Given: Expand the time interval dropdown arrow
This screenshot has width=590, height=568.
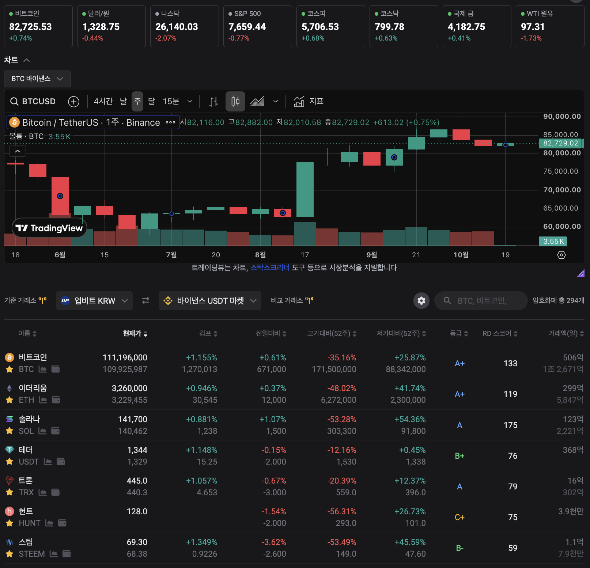Looking at the screenshot, I should coord(190,101).
